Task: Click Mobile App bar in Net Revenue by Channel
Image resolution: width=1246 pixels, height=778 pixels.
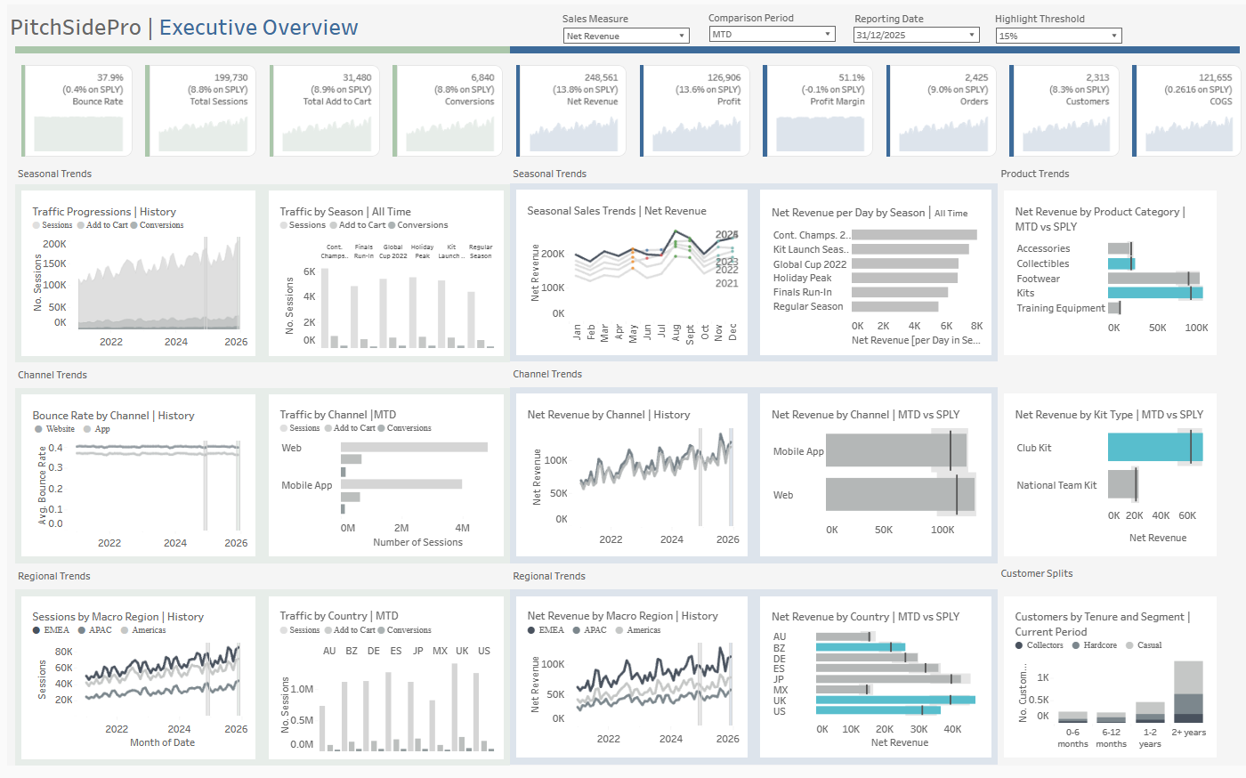Action: [896, 451]
